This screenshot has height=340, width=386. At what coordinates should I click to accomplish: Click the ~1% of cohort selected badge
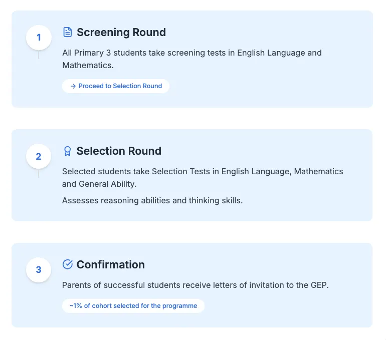(x=133, y=306)
